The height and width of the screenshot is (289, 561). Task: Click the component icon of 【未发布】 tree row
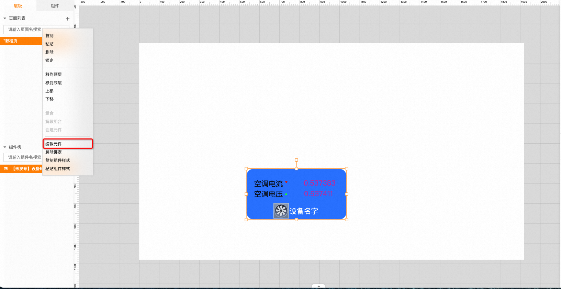click(x=6, y=169)
